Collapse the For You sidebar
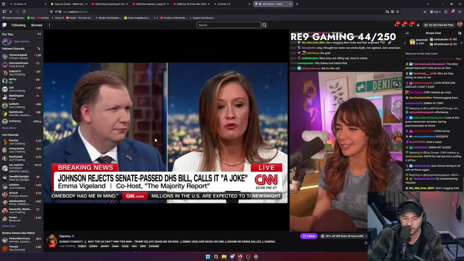This screenshot has height=261, width=464. pos(39,34)
